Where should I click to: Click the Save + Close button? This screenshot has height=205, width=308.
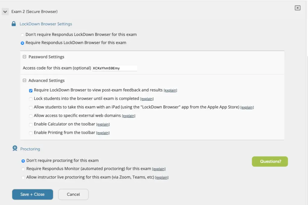(32, 194)
